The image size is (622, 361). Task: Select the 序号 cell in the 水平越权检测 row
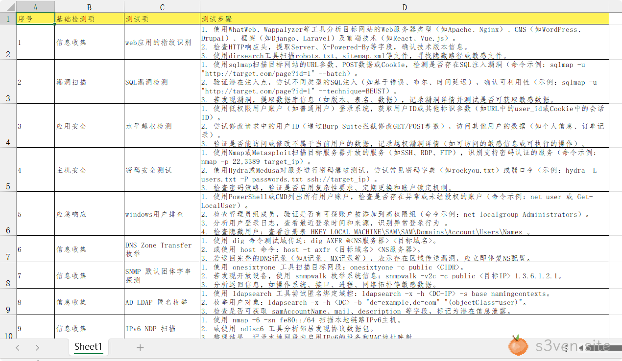[35, 126]
